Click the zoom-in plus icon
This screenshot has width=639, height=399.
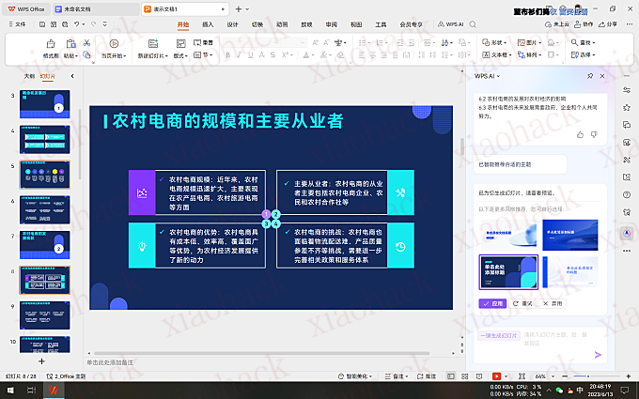(628, 376)
